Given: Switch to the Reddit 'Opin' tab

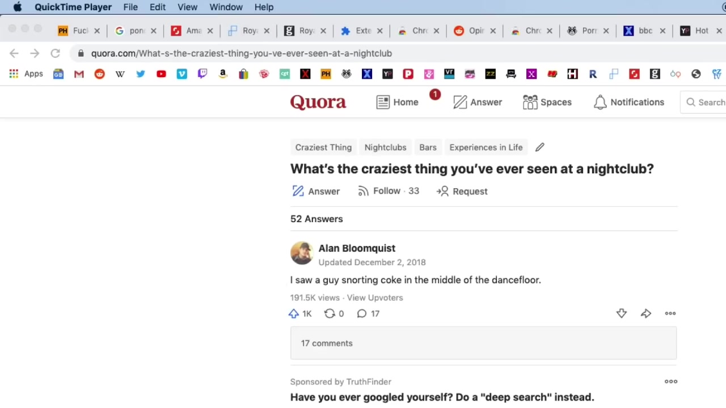Looking at the screenshot, I should (475, 31).
